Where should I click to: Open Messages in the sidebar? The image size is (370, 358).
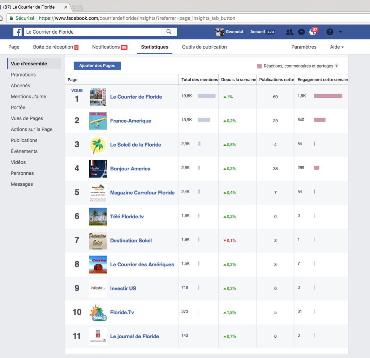pyautogui.click(x=22, y=184)
